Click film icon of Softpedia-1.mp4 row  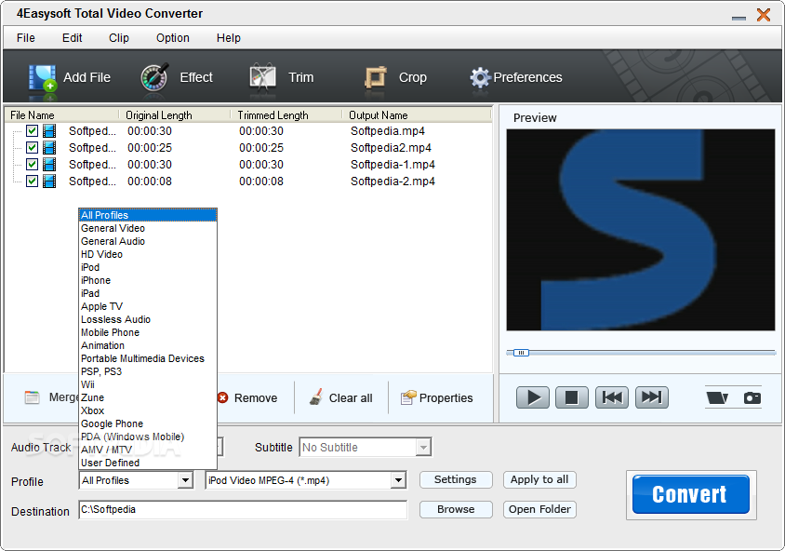(x=49, y=165)
